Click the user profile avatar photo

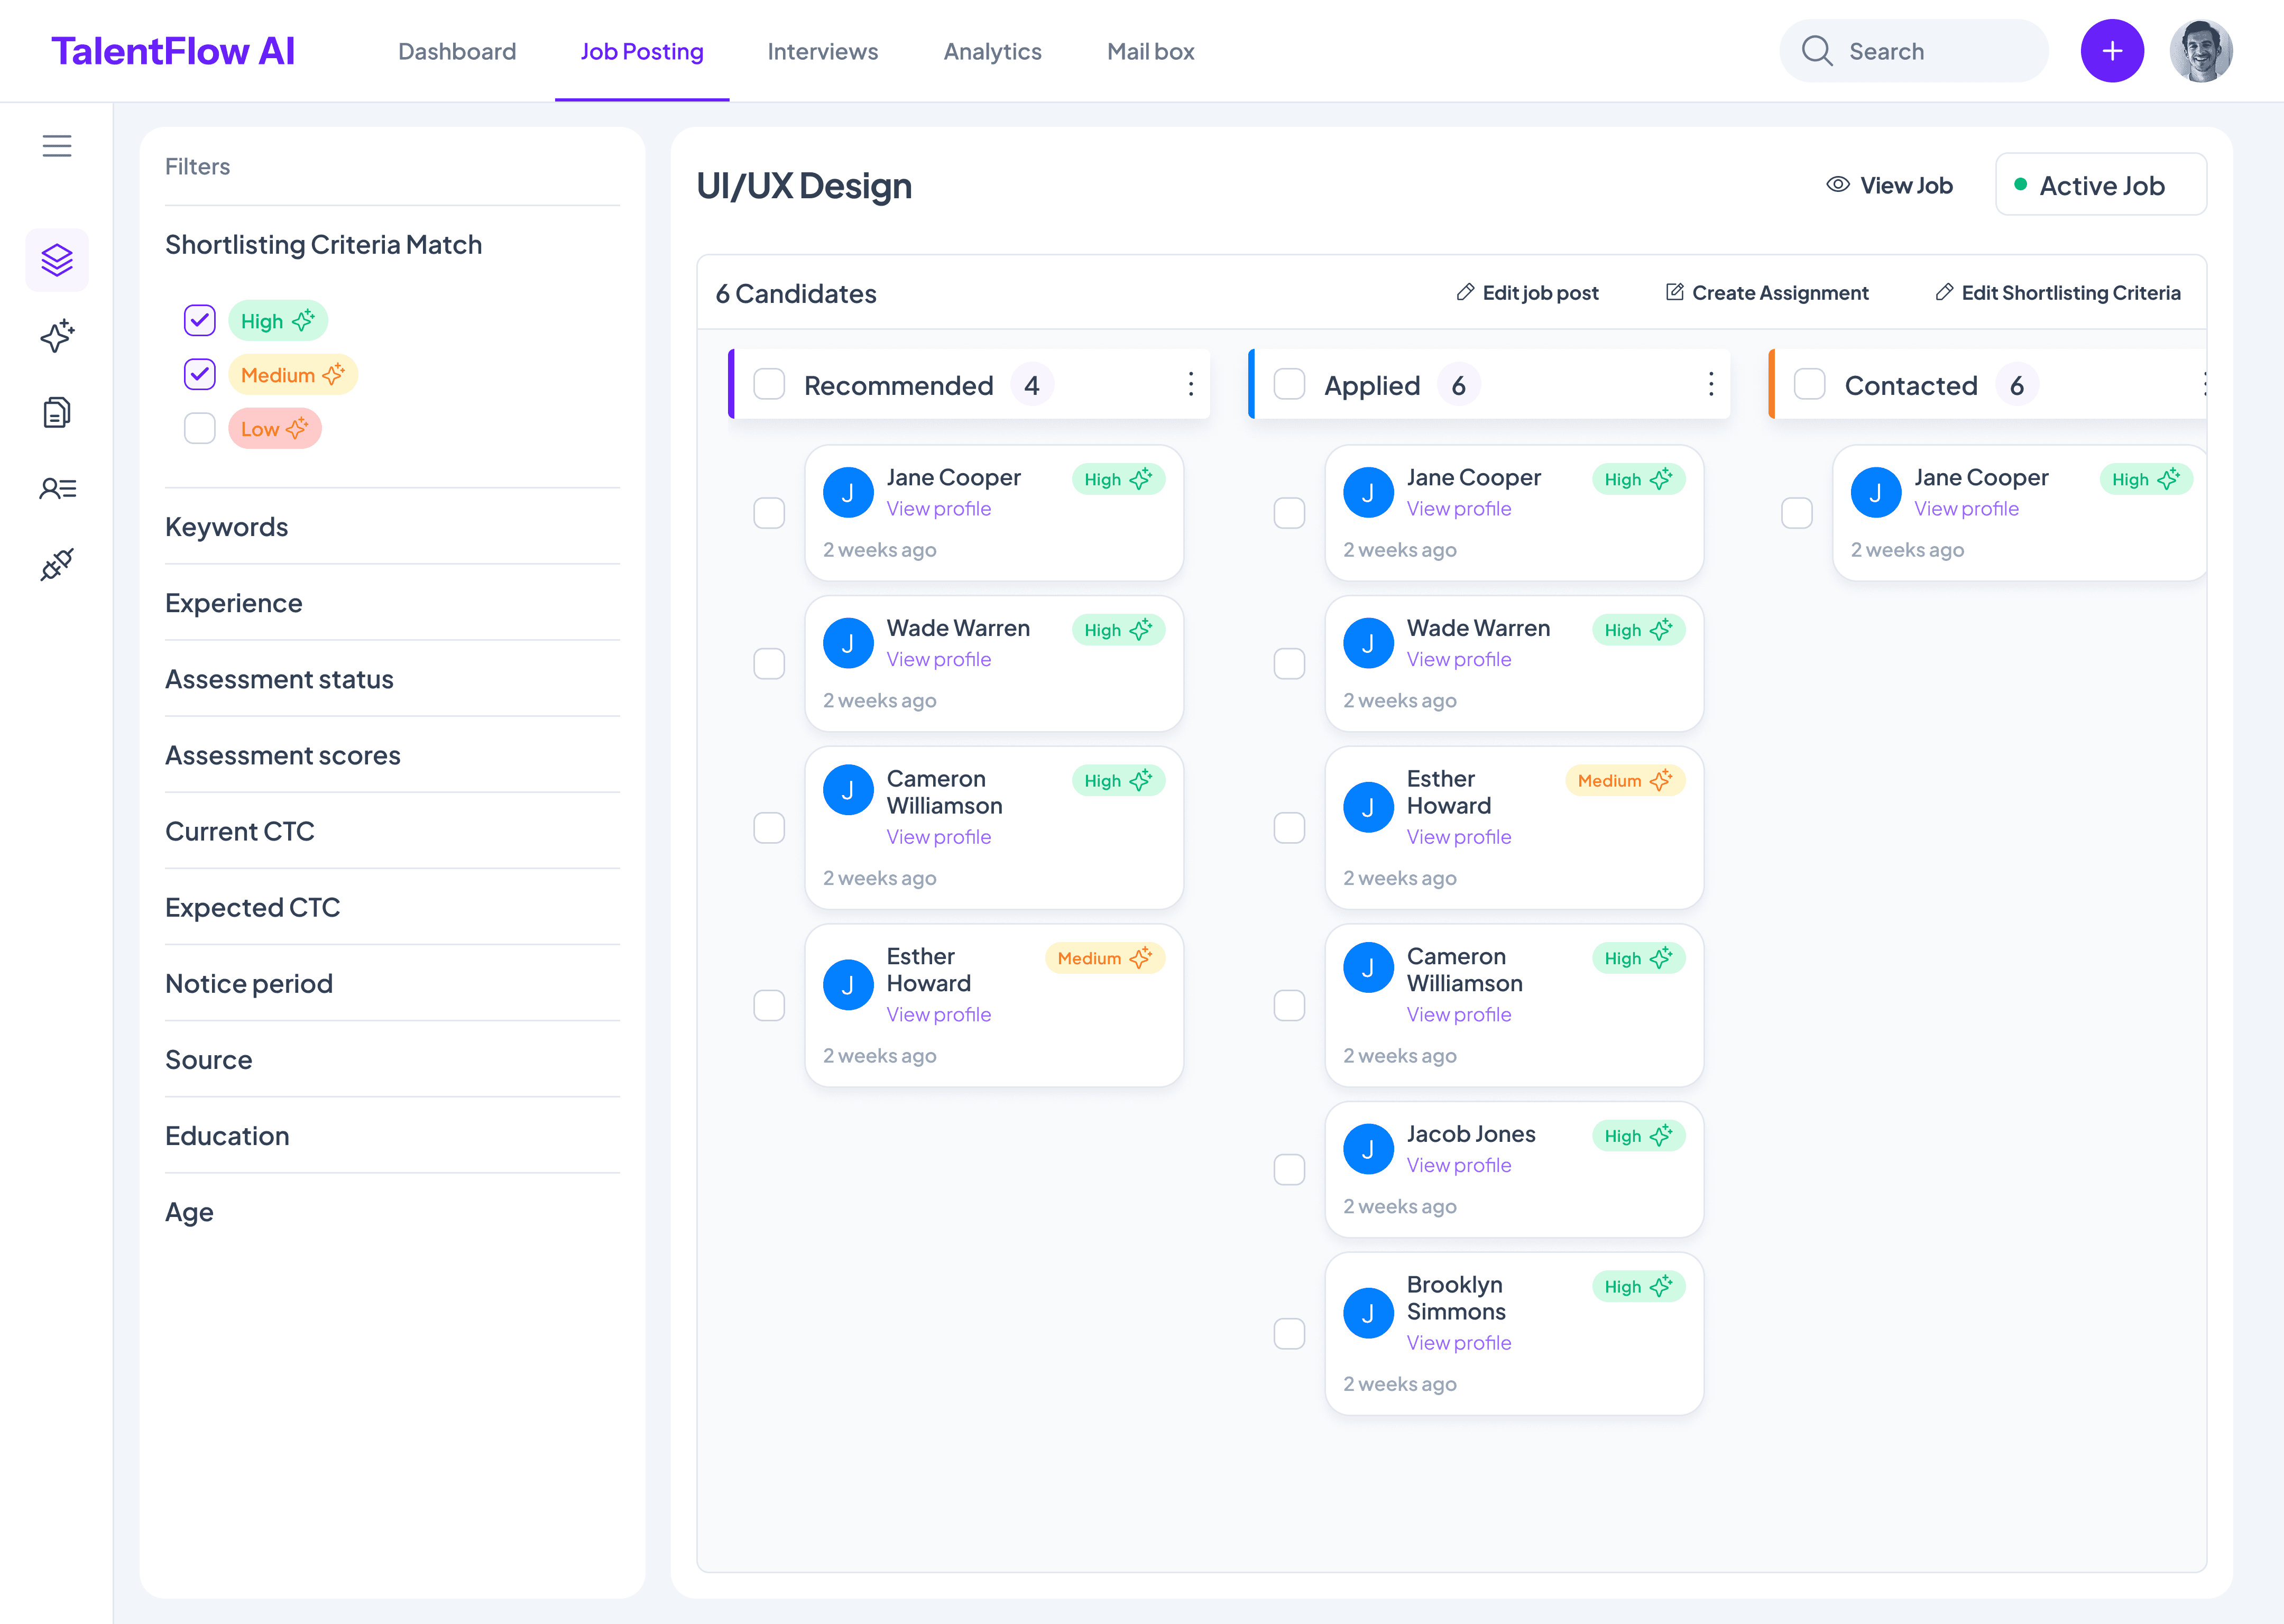coord(2200,51)
